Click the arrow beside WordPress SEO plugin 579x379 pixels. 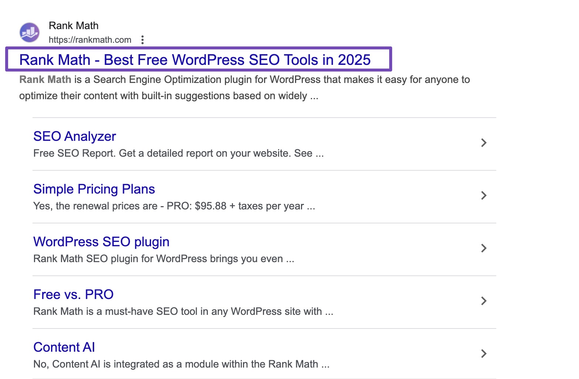click(x=484, y=248)
